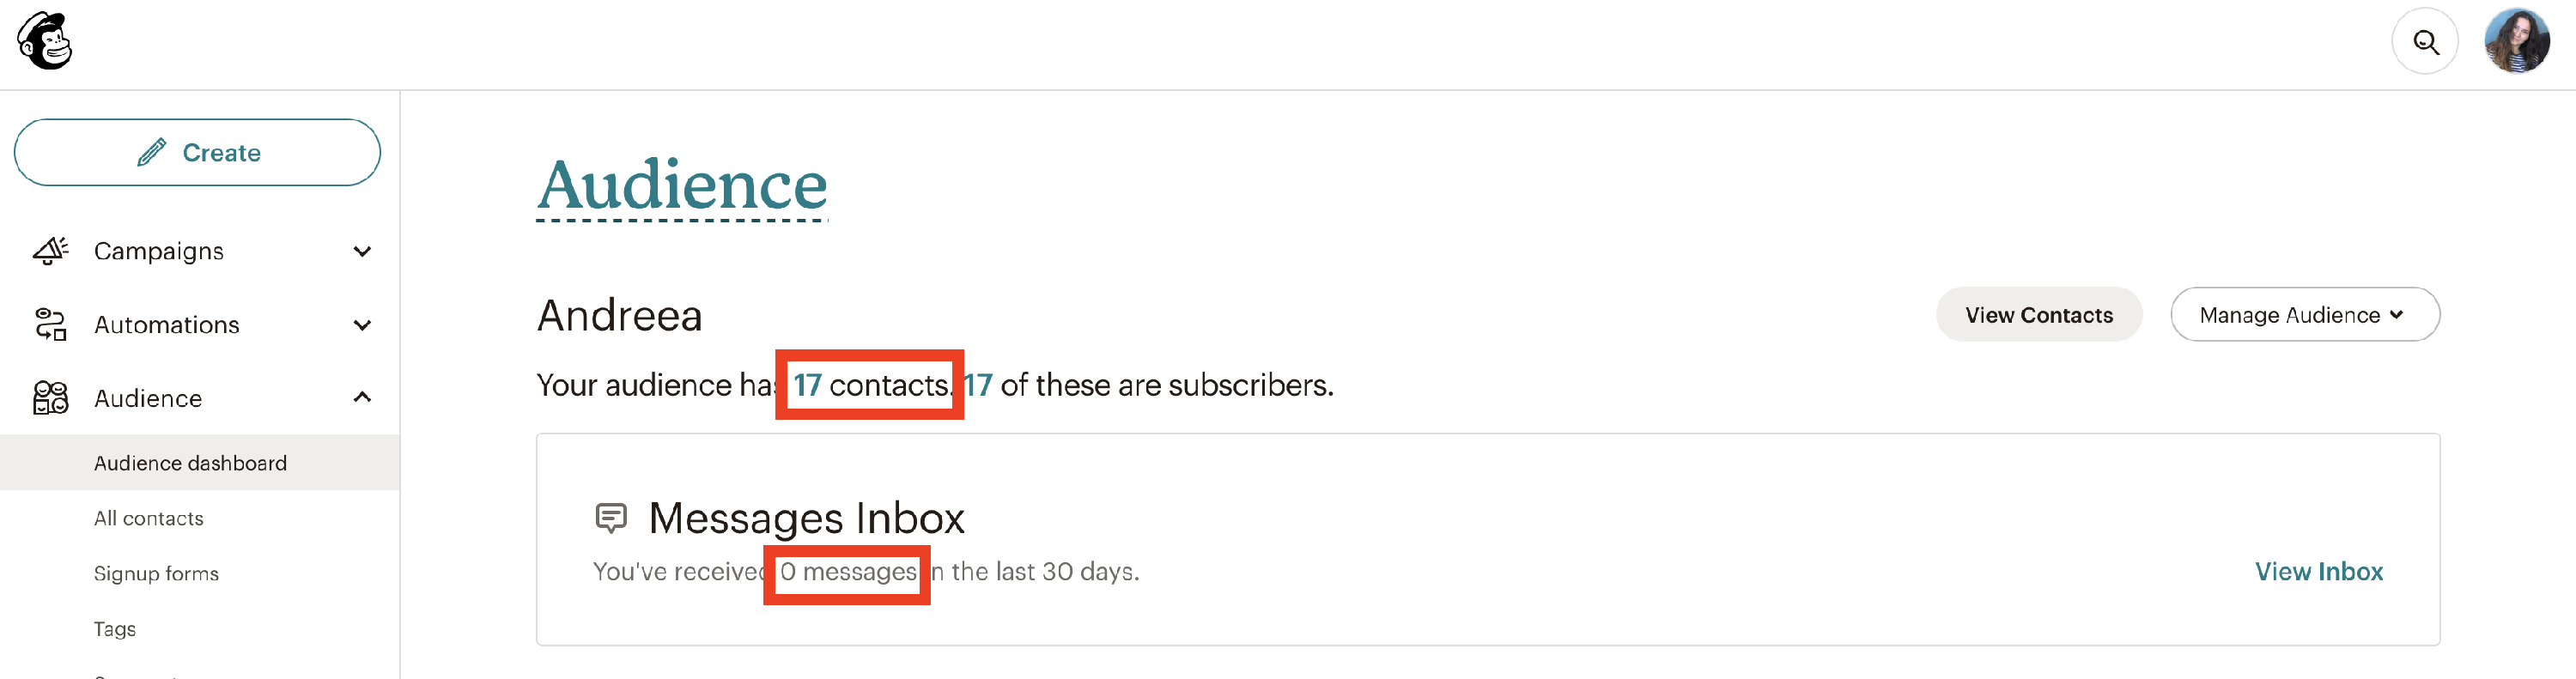
Task: Open search with magnifying glass icon
Action: [2424, 42]
